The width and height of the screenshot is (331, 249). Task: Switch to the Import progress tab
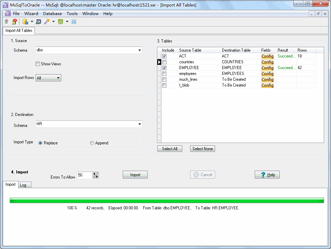coord(10,184)
